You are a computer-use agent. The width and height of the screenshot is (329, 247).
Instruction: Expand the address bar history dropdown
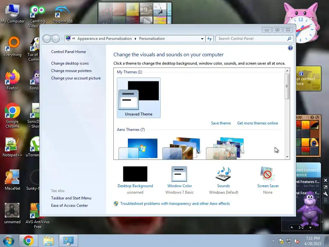click(x=202, y=39)
